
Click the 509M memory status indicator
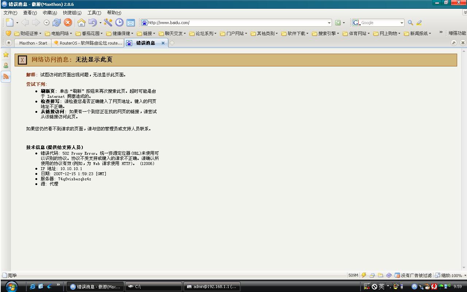[353, 275]
